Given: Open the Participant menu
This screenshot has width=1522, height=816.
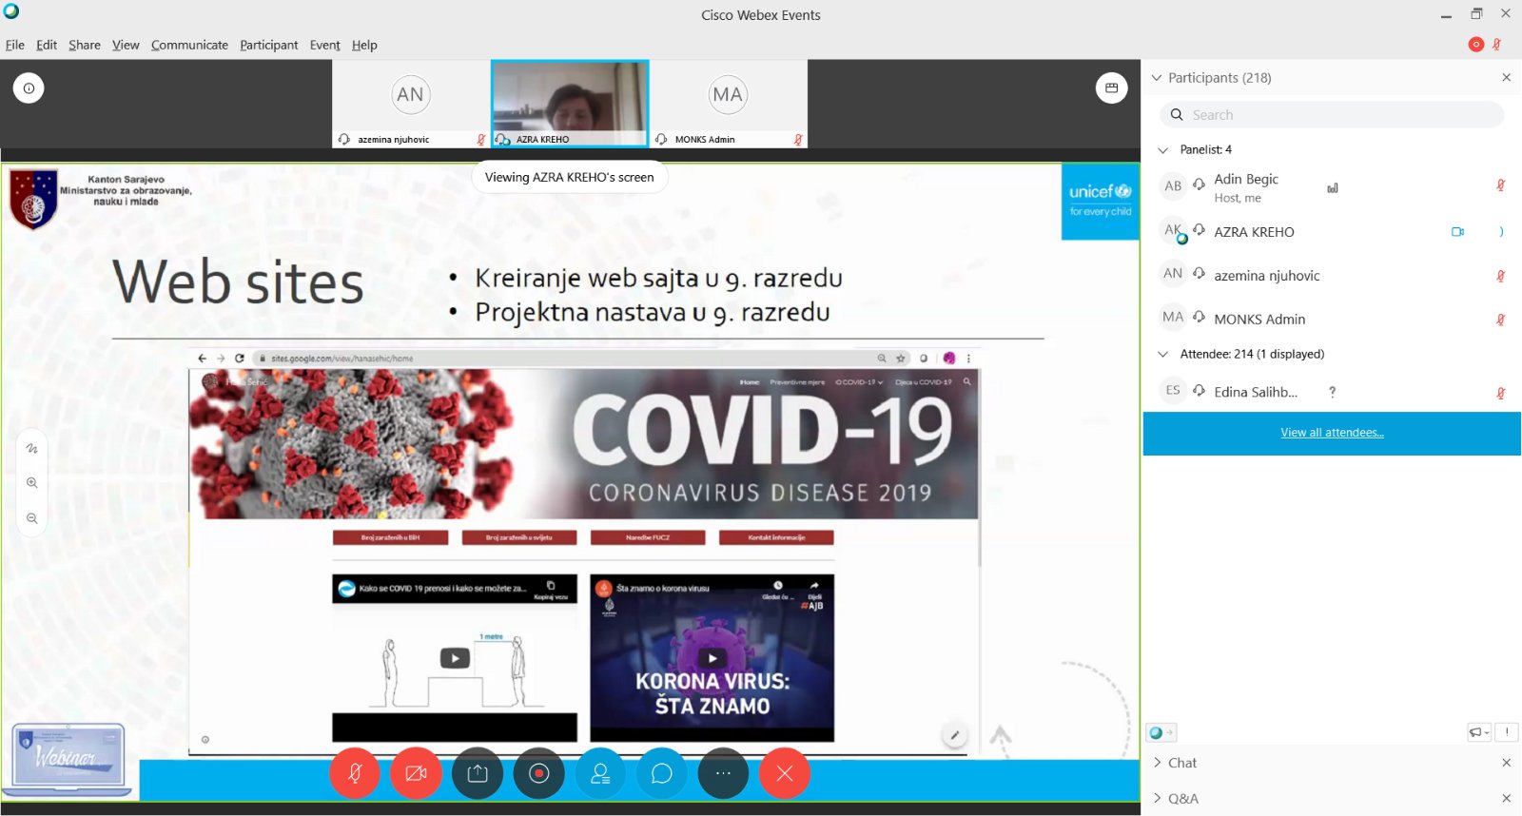Looking at the screenshot, I should [x=268, y=45].
